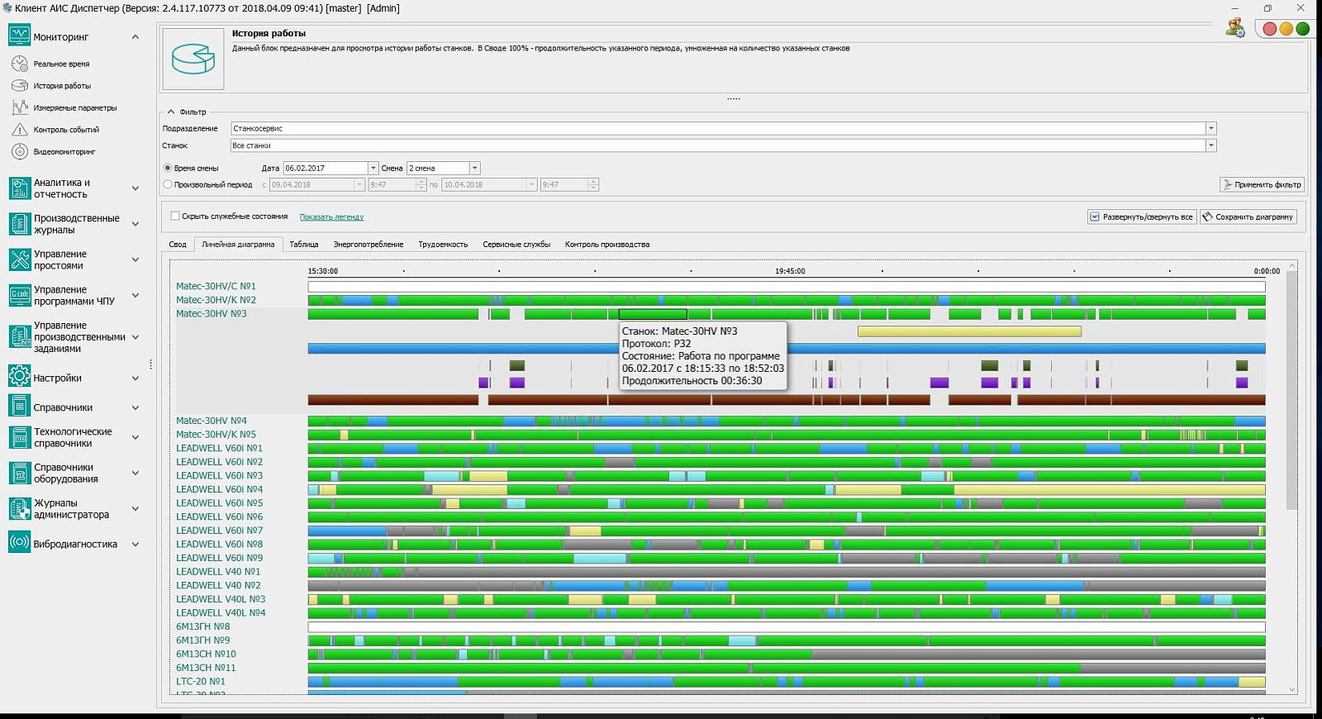Click Сохранить диаграмму button
The image size is (1322, 719).
(1248, 217)
